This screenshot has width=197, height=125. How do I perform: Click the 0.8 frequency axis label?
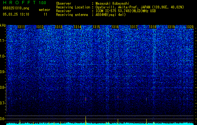click(3, 87)
